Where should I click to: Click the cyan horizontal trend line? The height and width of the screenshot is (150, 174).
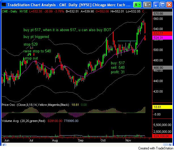coord(127,41)
